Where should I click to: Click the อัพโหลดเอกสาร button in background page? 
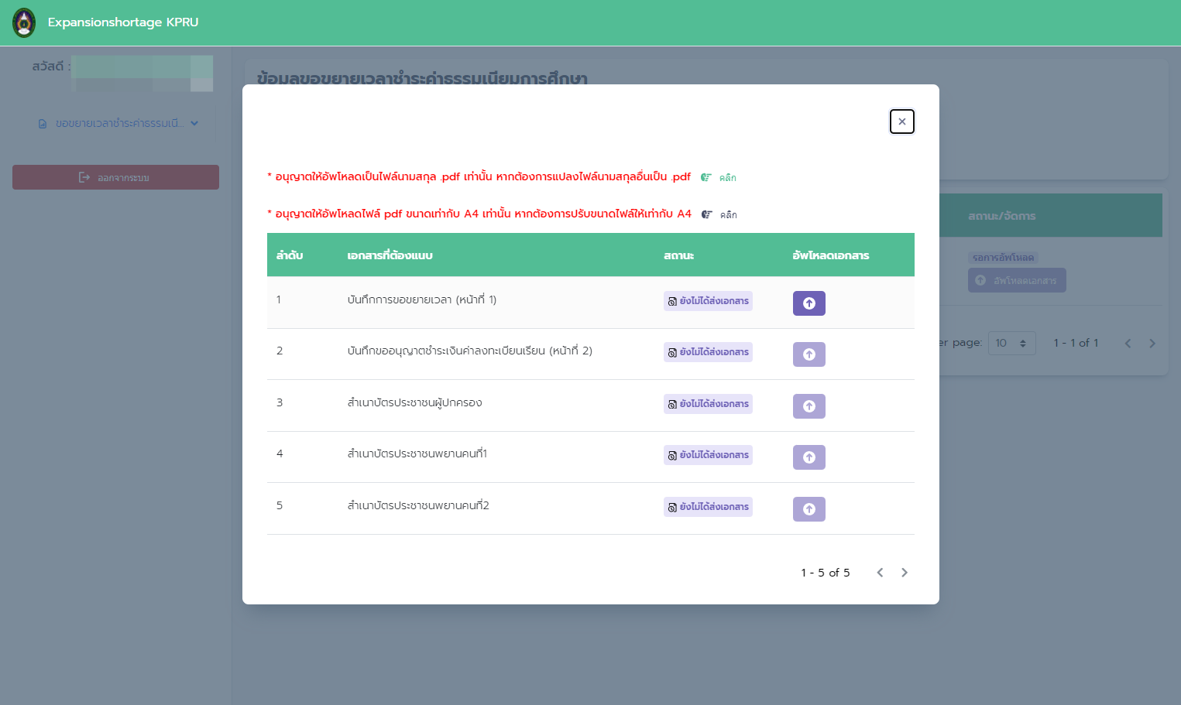(1017, 280)
